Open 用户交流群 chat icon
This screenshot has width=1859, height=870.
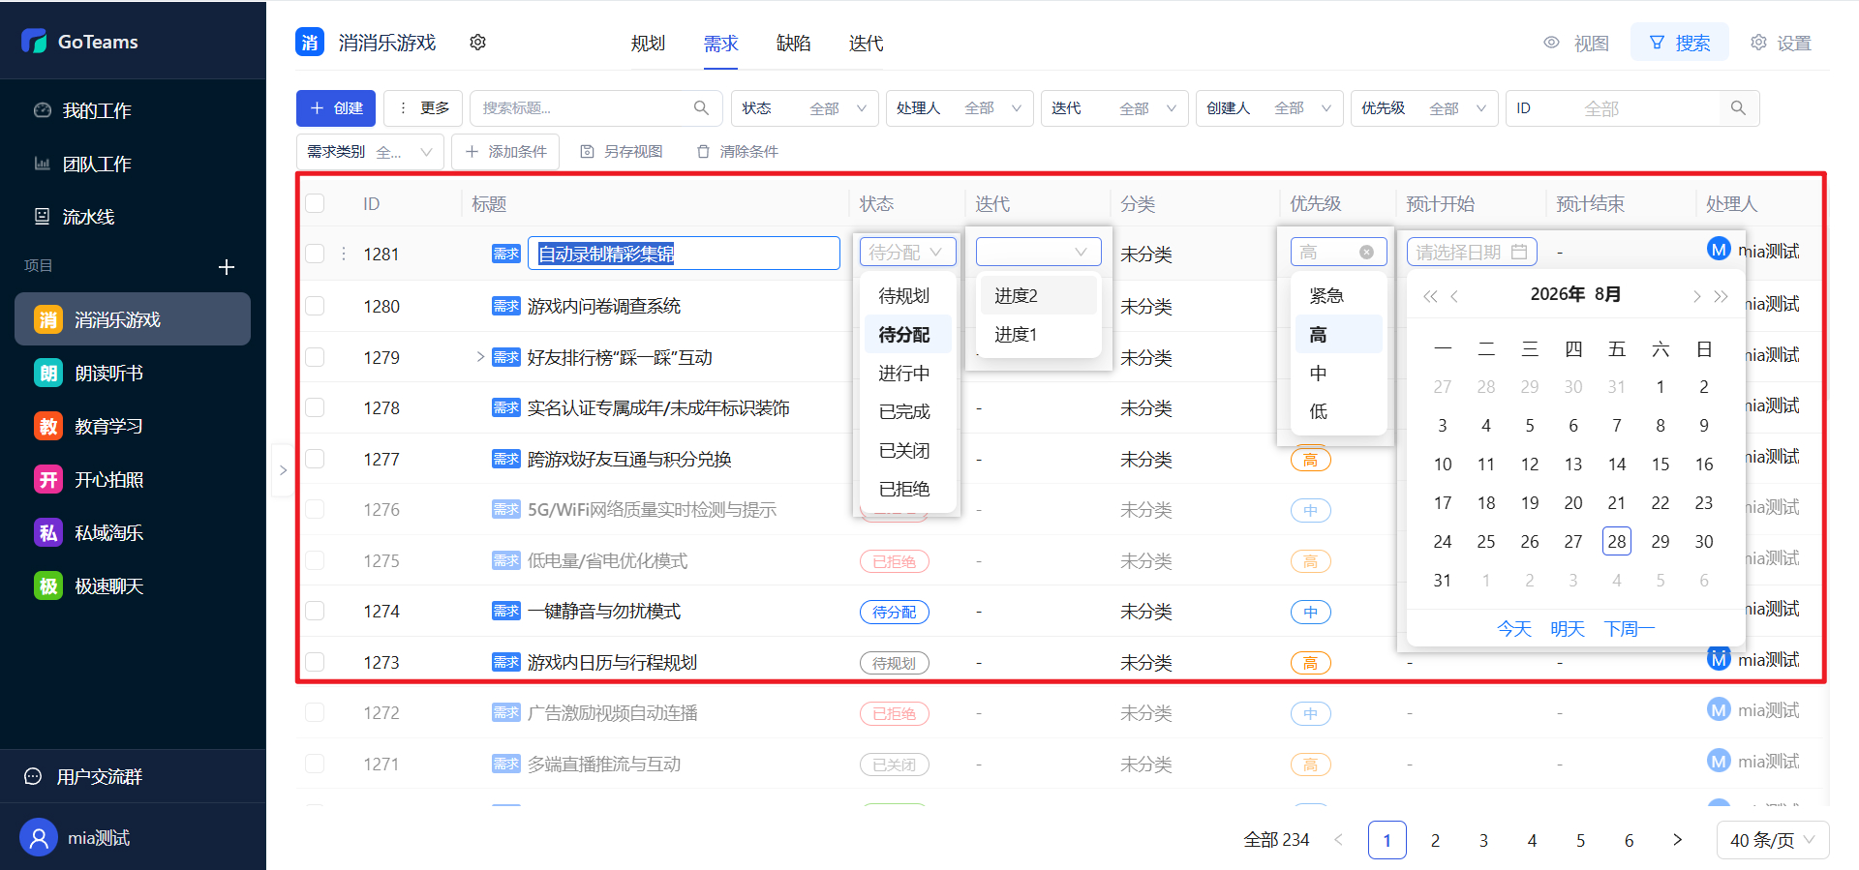[33, 776]
